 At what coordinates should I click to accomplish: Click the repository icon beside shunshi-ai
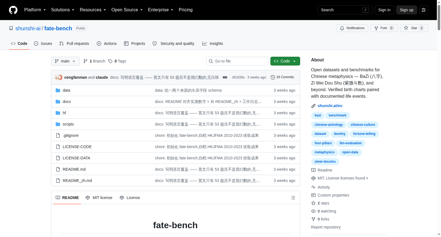(x=11, y=28)
